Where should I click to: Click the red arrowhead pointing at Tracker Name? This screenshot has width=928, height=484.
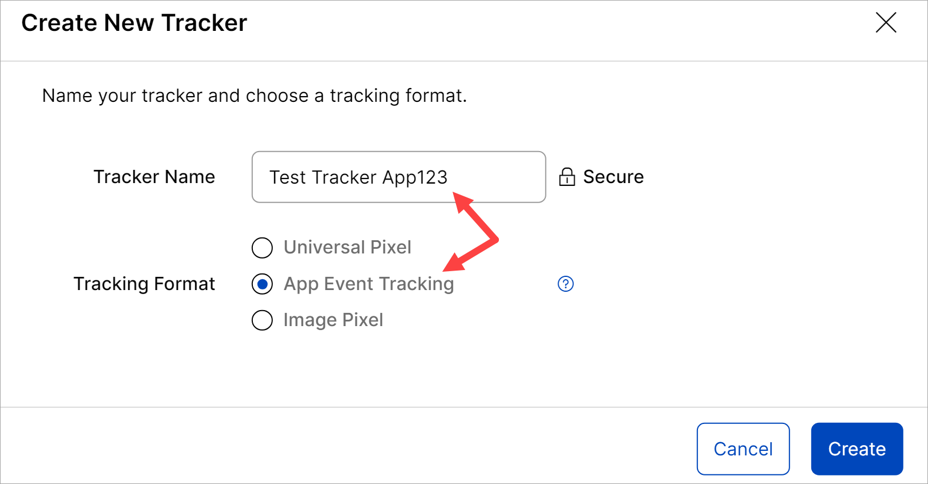[461, 202]
